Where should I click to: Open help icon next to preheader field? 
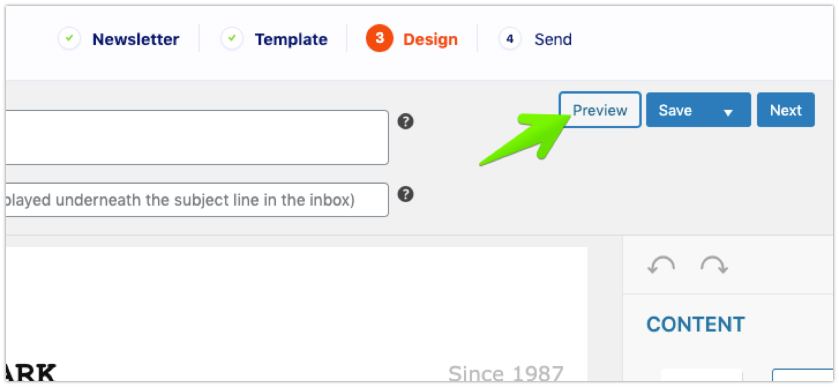(x=406, y=194)
